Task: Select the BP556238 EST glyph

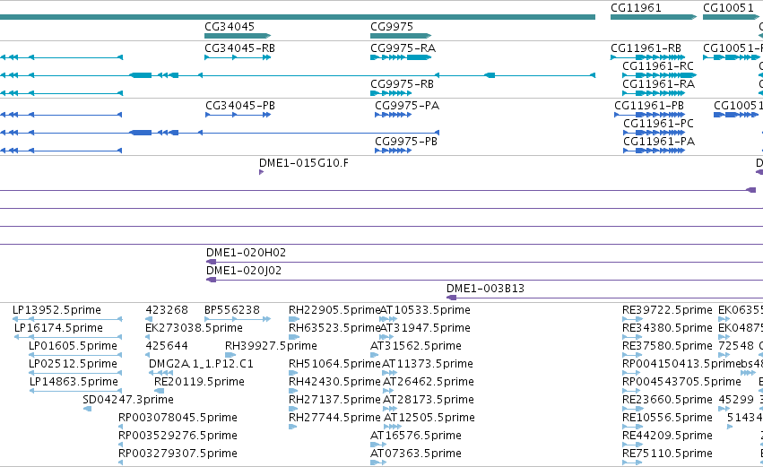Action: (x=238, y=319)
